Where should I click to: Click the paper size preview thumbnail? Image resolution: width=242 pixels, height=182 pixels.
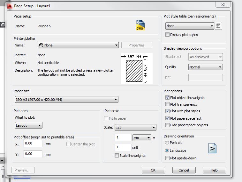point(136,68)
